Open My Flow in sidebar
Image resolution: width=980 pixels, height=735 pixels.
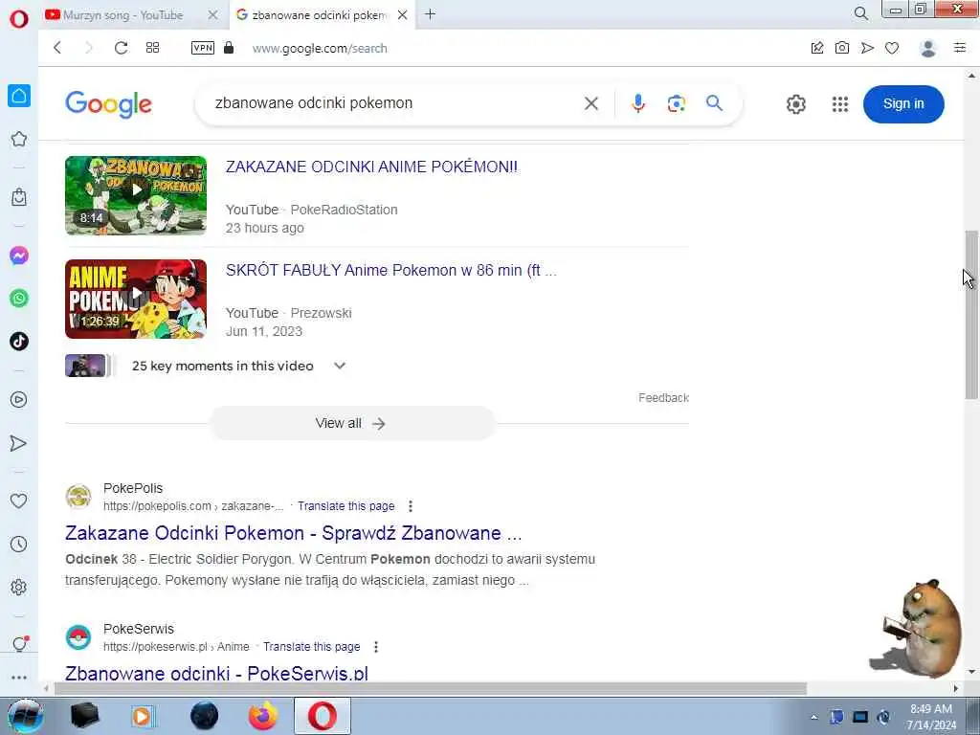point(19,443)
